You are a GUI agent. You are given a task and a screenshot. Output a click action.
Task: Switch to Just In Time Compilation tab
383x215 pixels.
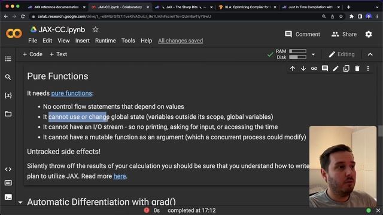pyautogui.click(x=311, y=7)
